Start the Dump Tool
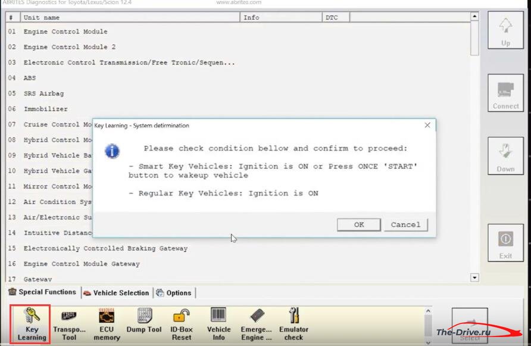Screen dimensions: 531x346 click(144, 320)
